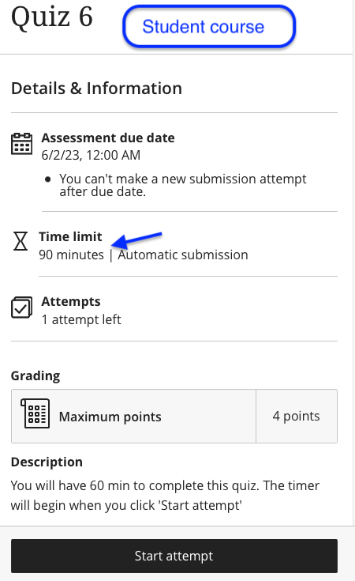This screenshot has height=581, width=355.
Task: Click the blue arrow annotation
Action: coord(136,240)
